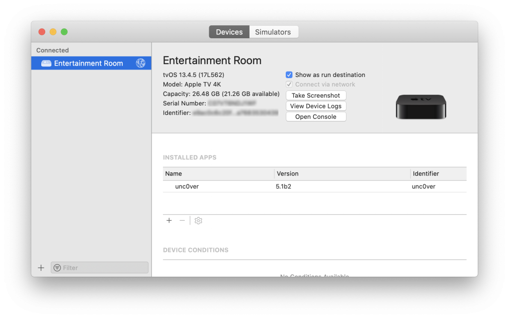Screen dimensions: 509x318
Task: Add an installed app with the plus icon
Action: 169,220
